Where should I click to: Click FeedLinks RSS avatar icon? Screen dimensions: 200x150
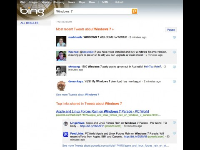66,135
